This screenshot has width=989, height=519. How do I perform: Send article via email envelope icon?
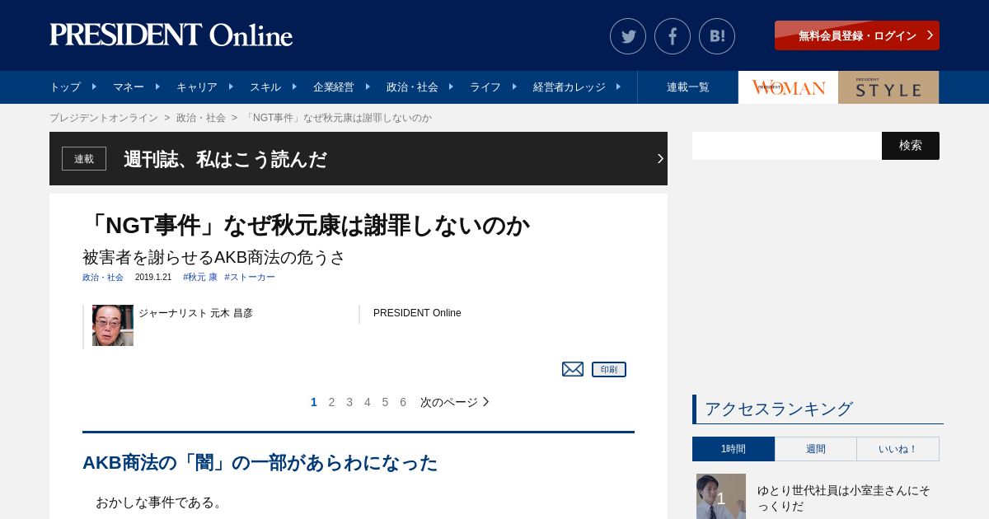click(x=573, y=369)
